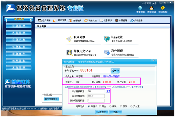Click the card number search (F3) button
The height and width of the screenshot is (117, 175).
[x=115, y=71]
